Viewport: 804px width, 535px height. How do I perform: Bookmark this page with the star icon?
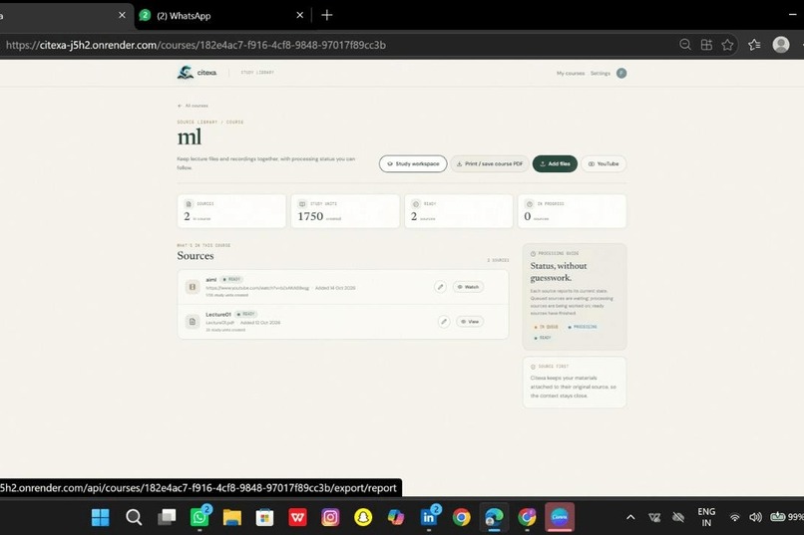pos(727,45)
